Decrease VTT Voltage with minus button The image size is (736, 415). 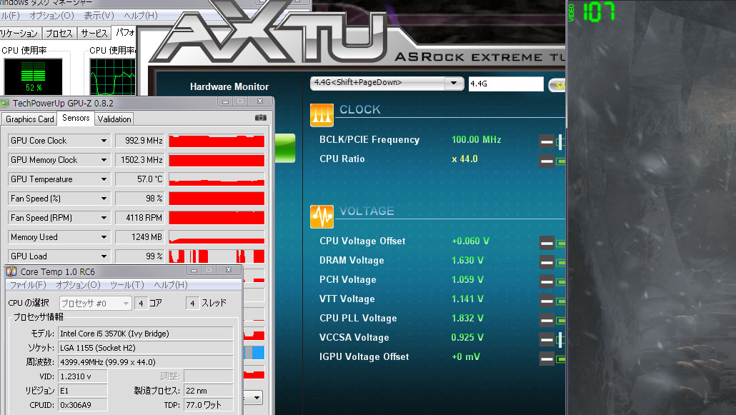click(547, 301)
